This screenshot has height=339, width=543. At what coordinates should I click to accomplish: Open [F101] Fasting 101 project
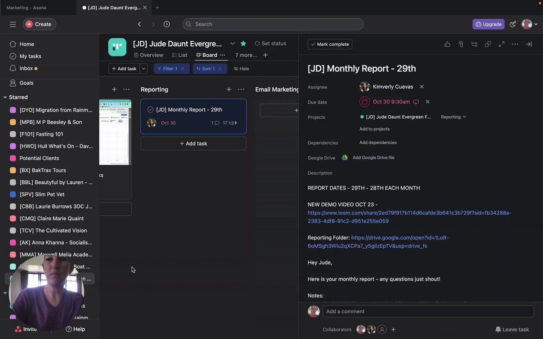click(41, 134)
